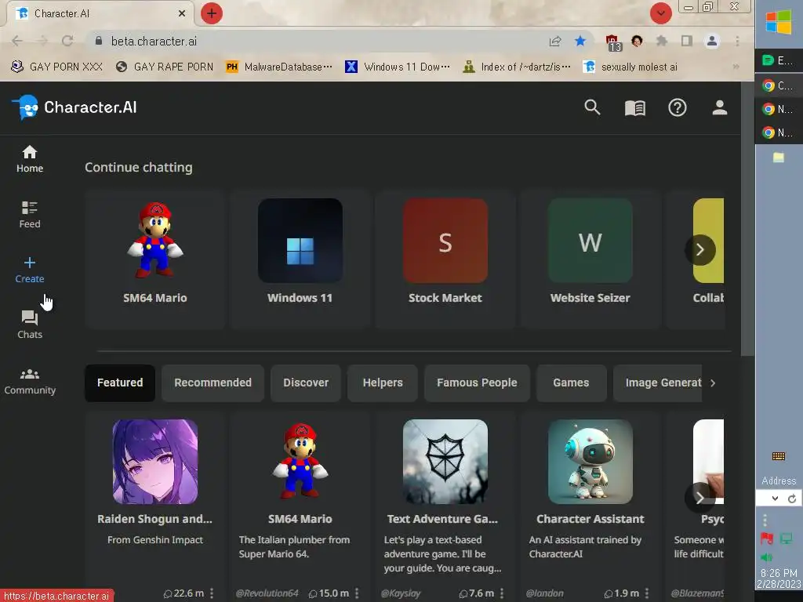Switch to the Discover tab

(x=306, y=383)
